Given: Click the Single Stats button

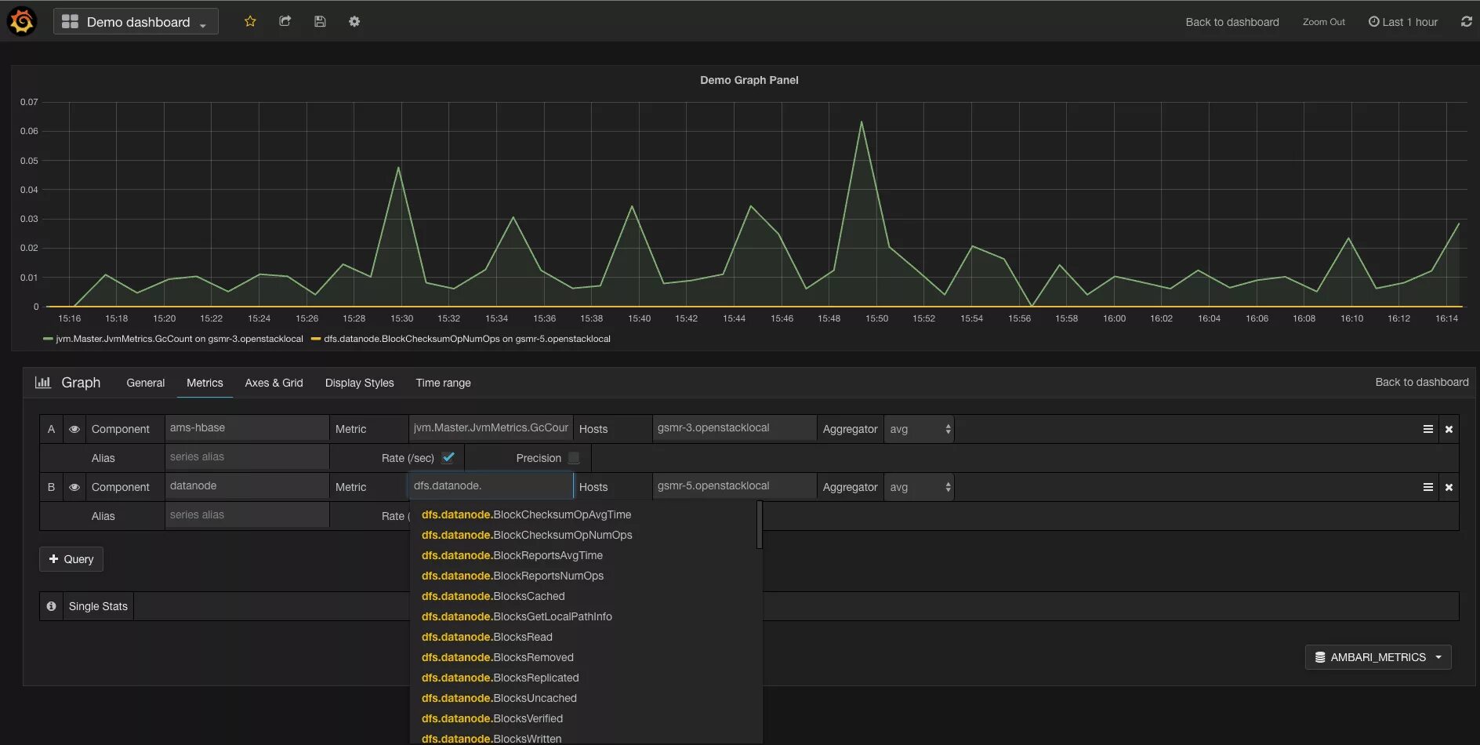Looking at the screenshot, I should [x=98, y=606].
